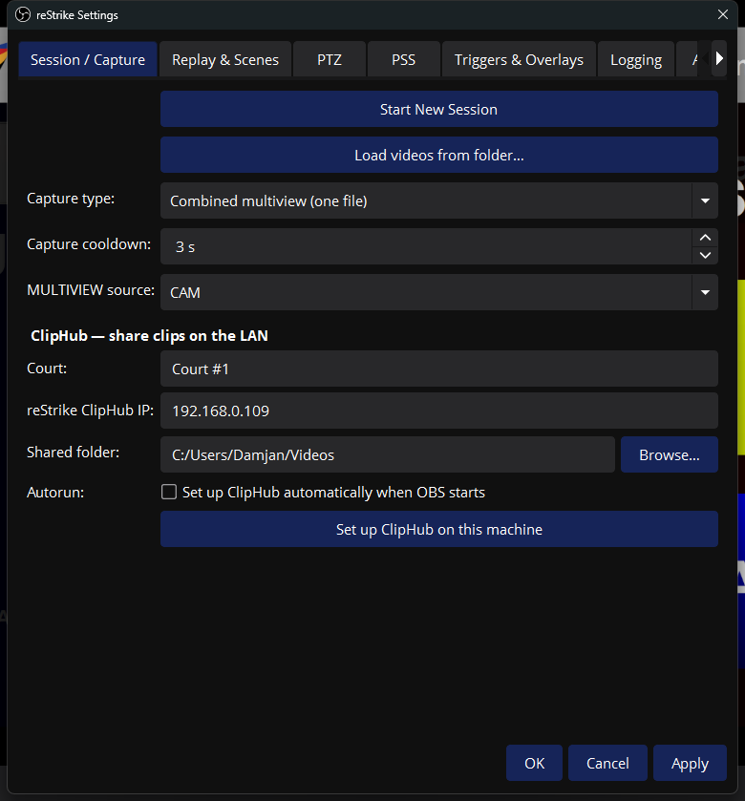Enable ClipHub autorun when OBS starts
Image resolution: width=745 pixels, height=801 pixels.
[x=169, y=492]
